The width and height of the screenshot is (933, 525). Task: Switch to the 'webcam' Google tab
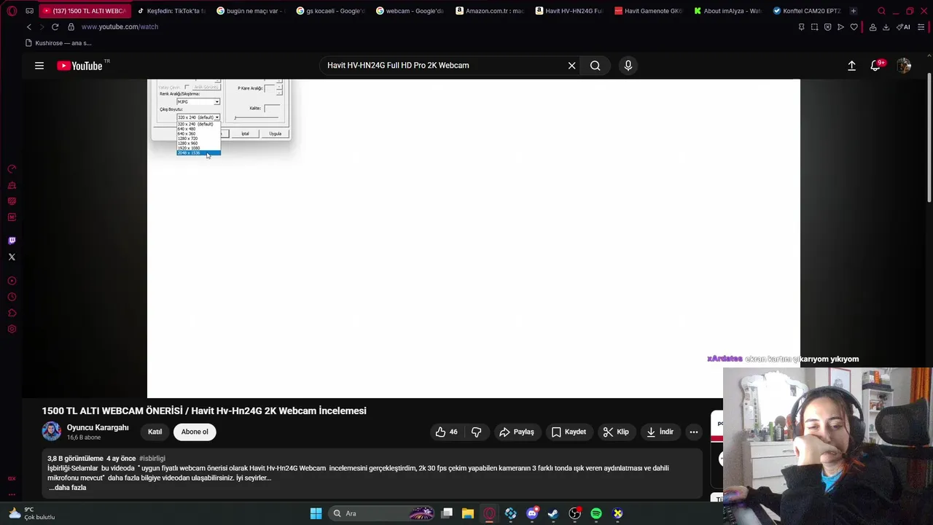(410, 11)
